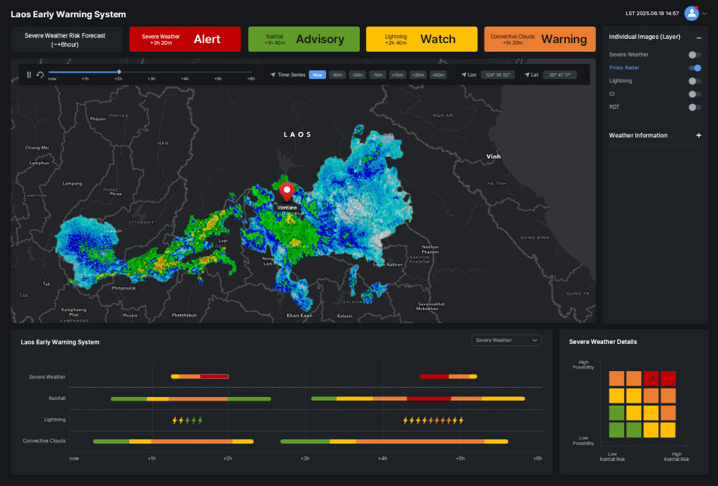The image size is (718, 486).
Task: Click the Lat navigation arrow icon
Action: (x=526, y=75)
